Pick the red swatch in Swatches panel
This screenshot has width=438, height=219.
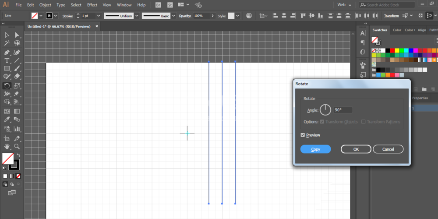pyautogui.click(x=392, y=50)
